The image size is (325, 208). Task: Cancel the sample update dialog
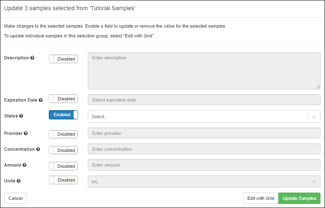15,198
